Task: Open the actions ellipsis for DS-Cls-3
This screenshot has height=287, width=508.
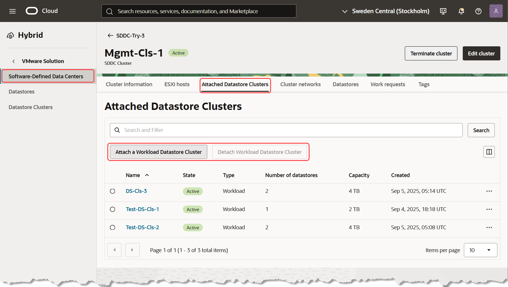Action: tap(489, 191)
